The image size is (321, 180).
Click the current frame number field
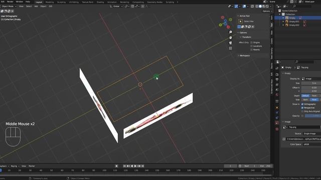click(231, 166)
